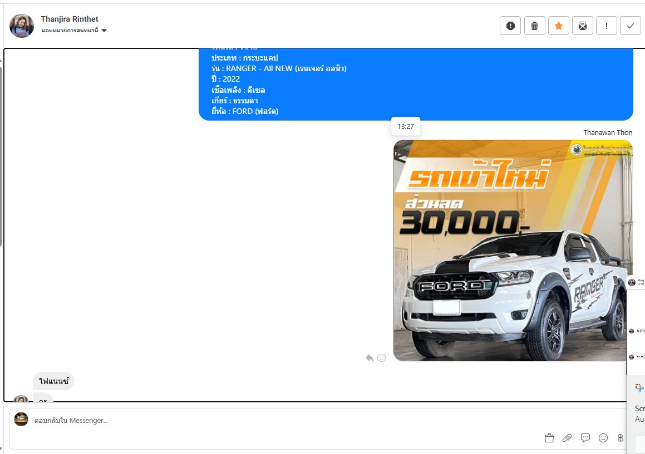Reply to the image message arrow

tap(370, 358)
